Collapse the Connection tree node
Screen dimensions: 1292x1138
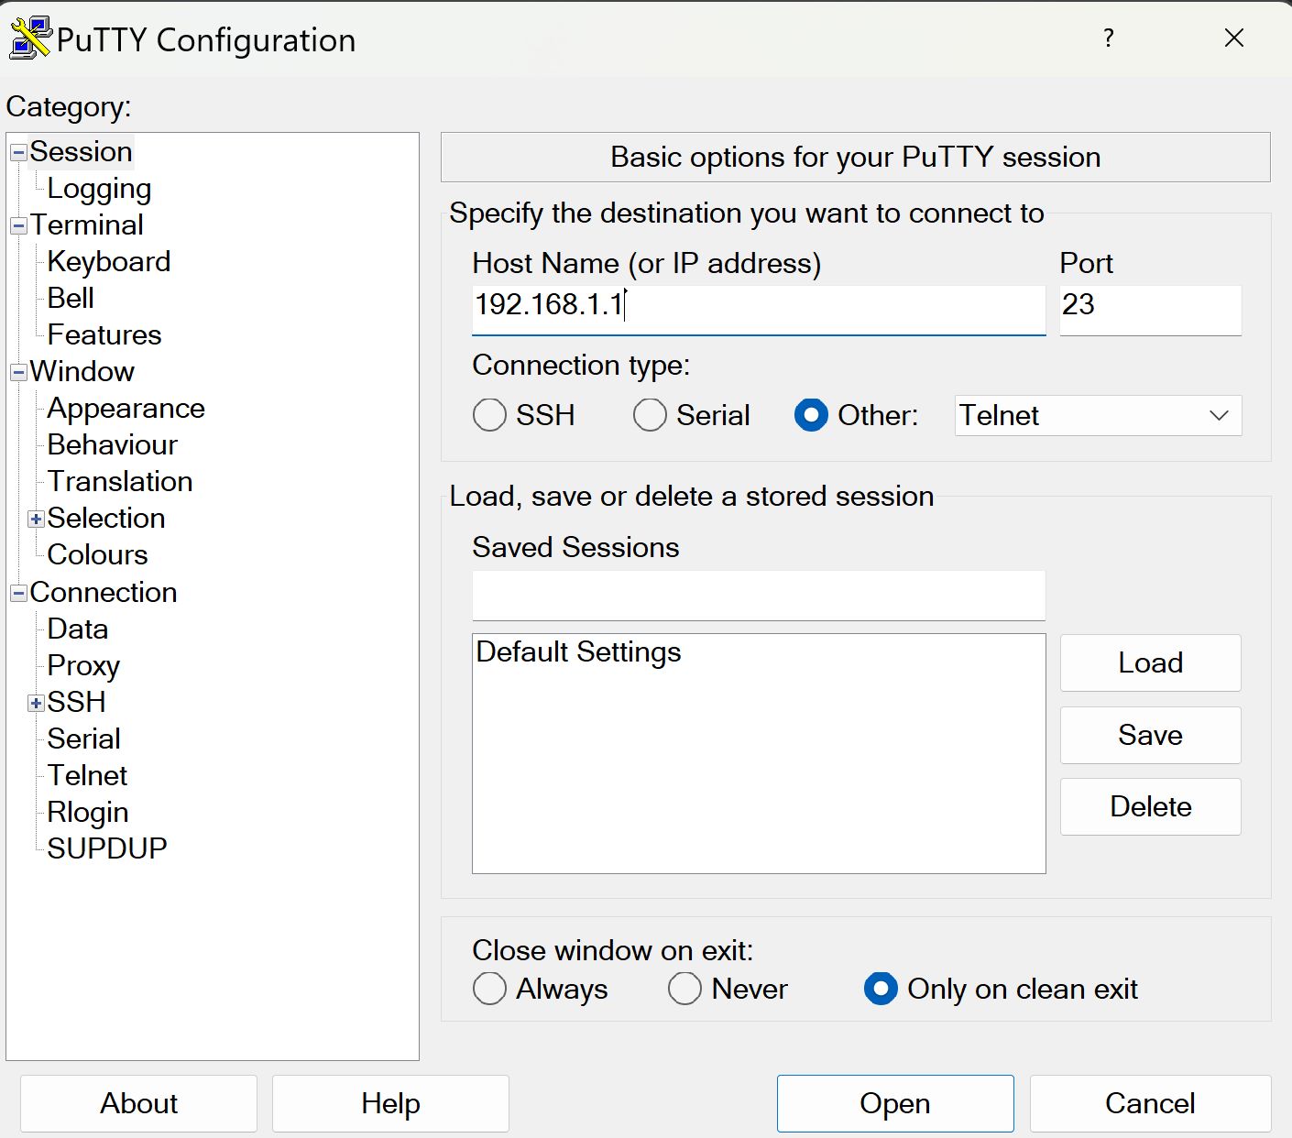(x=18, y=594)
